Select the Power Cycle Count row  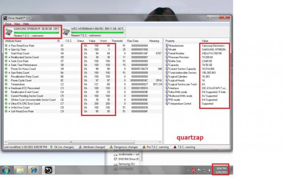tap(83, 80)
